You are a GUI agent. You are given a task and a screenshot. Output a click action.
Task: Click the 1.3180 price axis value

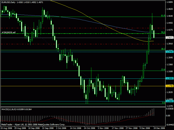[x=170, y=72]
